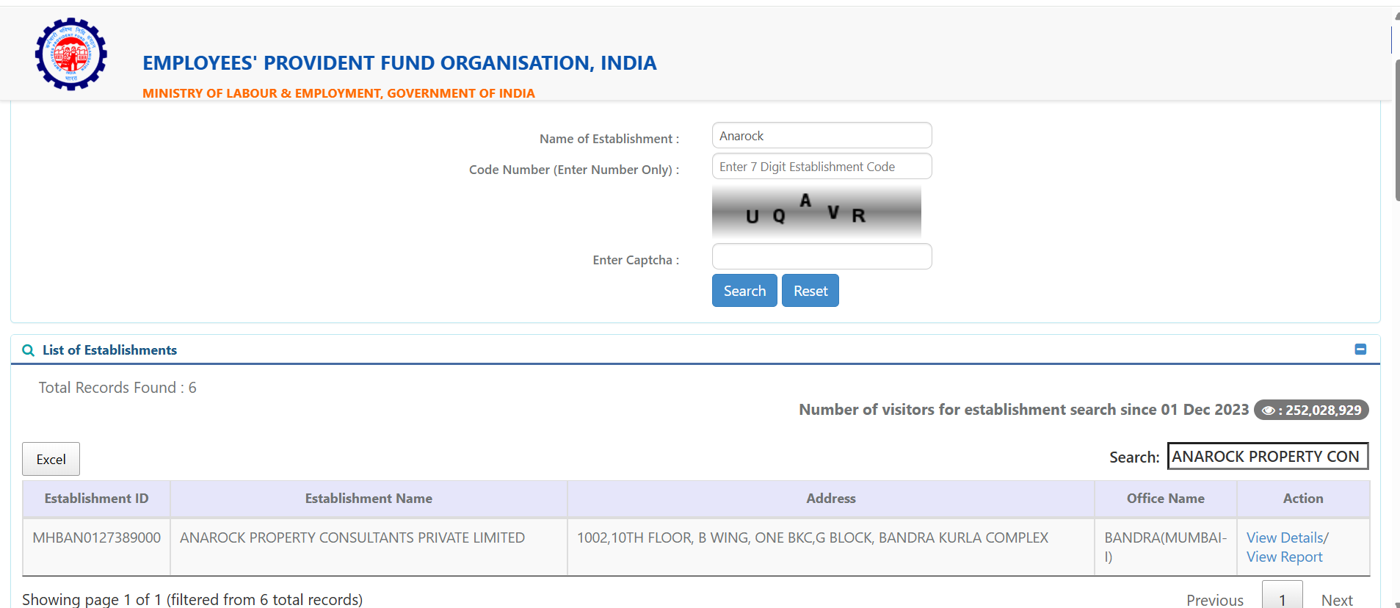Image resolution: width=1400 pixels, height=608 pixels.
Task: Click the captcha image
Action: point(816,211)
